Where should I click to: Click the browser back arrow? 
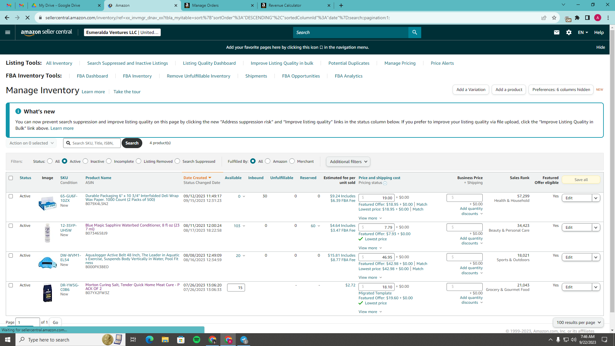pyautogui.click(x=7, y=18)
